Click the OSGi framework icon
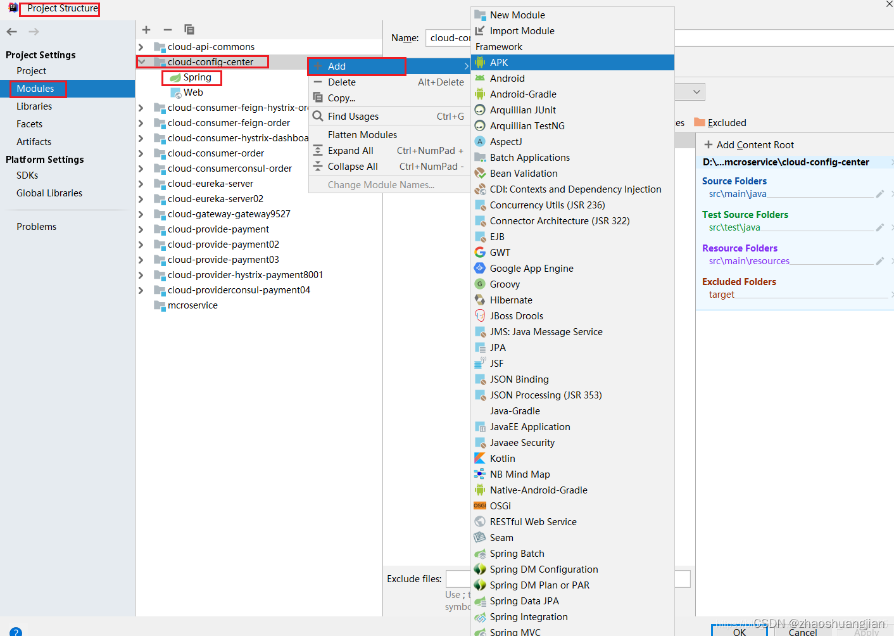The width and height of the screenshot is (894, 636). 480,506
